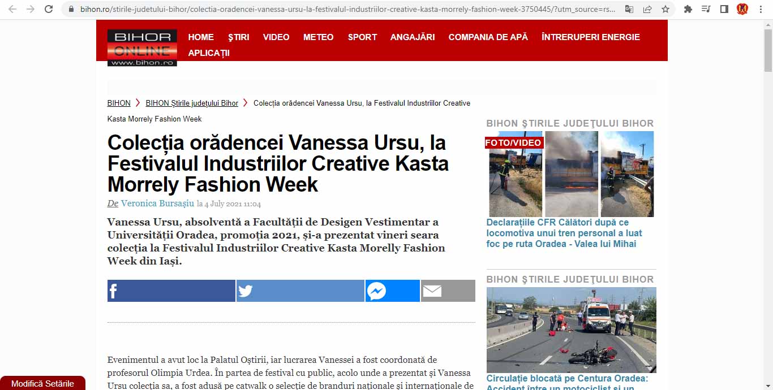Share the article on Twitter
This screenshot has height=390, width=773.
pos(300,291)
